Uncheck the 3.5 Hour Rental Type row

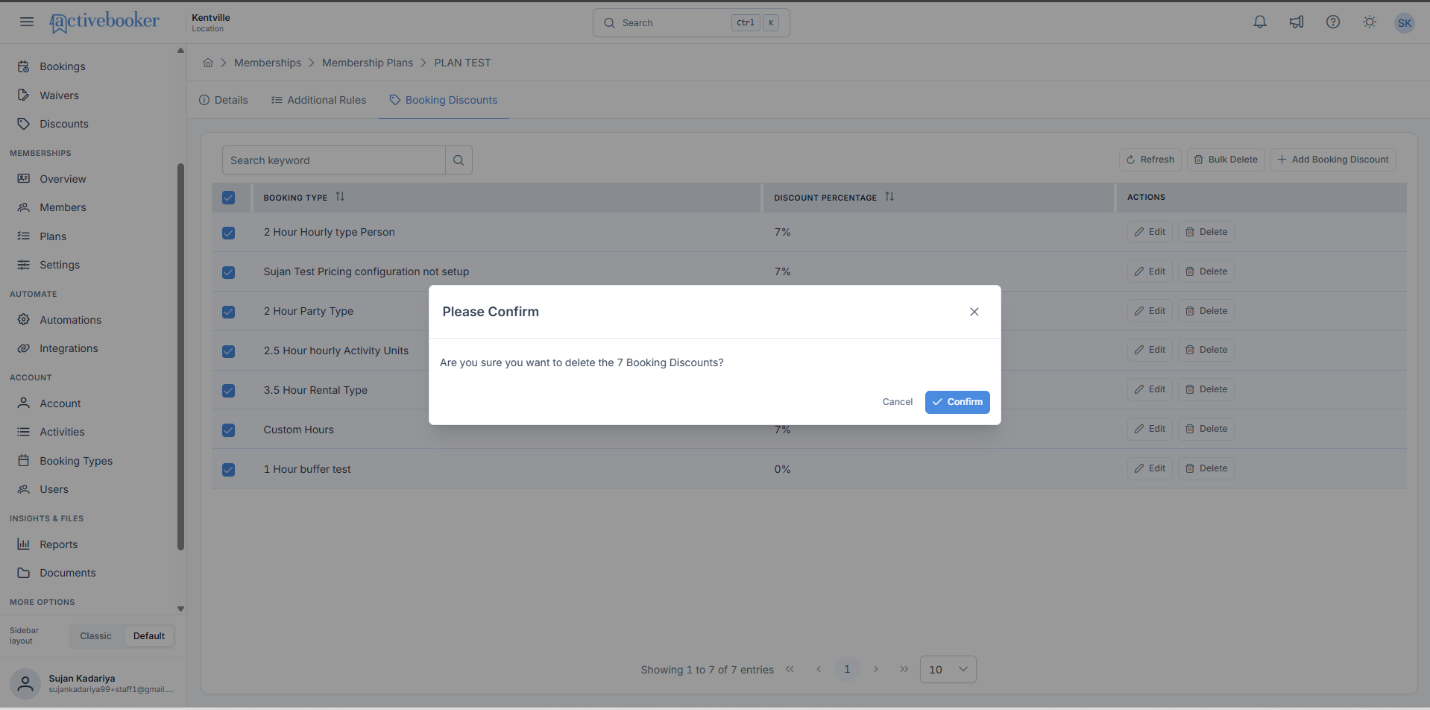[229, 391]
